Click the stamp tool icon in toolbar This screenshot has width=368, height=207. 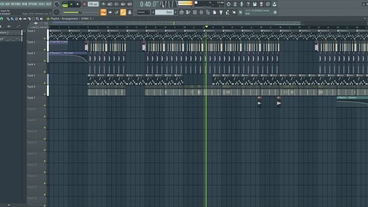129,12
